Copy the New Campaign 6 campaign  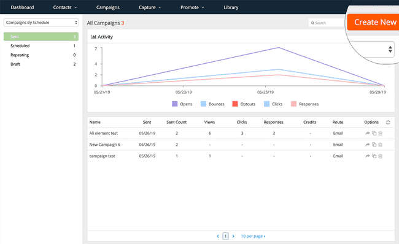click(x=374, y=145)
